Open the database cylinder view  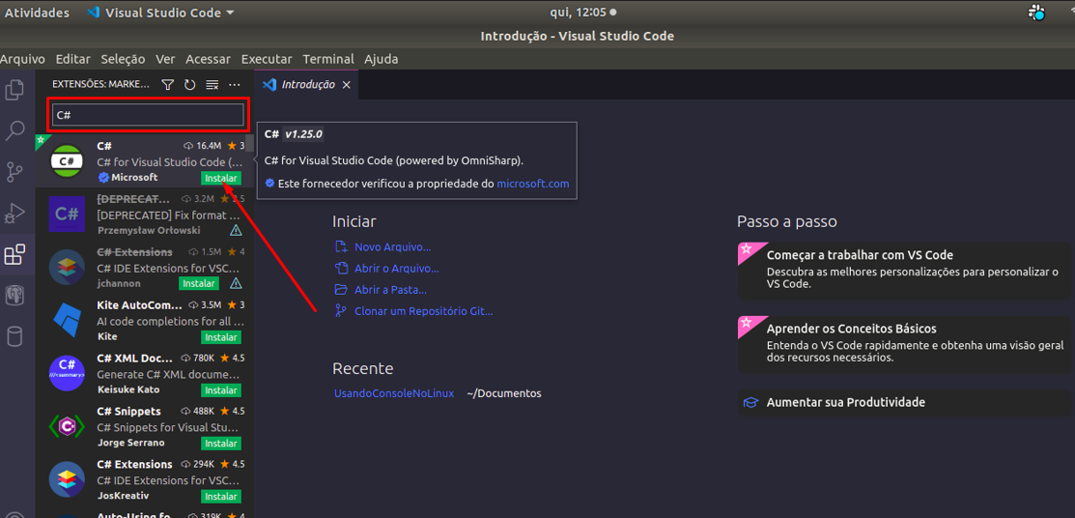pyautogui.click(x=14, y=337)
